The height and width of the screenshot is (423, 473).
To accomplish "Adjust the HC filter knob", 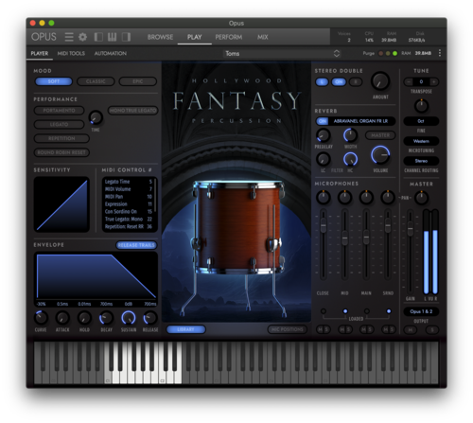I will [350, 159].
